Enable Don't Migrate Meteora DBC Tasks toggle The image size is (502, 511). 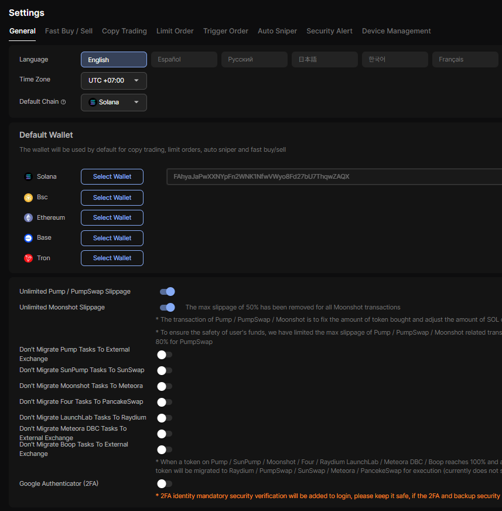[x=165, y=434]
